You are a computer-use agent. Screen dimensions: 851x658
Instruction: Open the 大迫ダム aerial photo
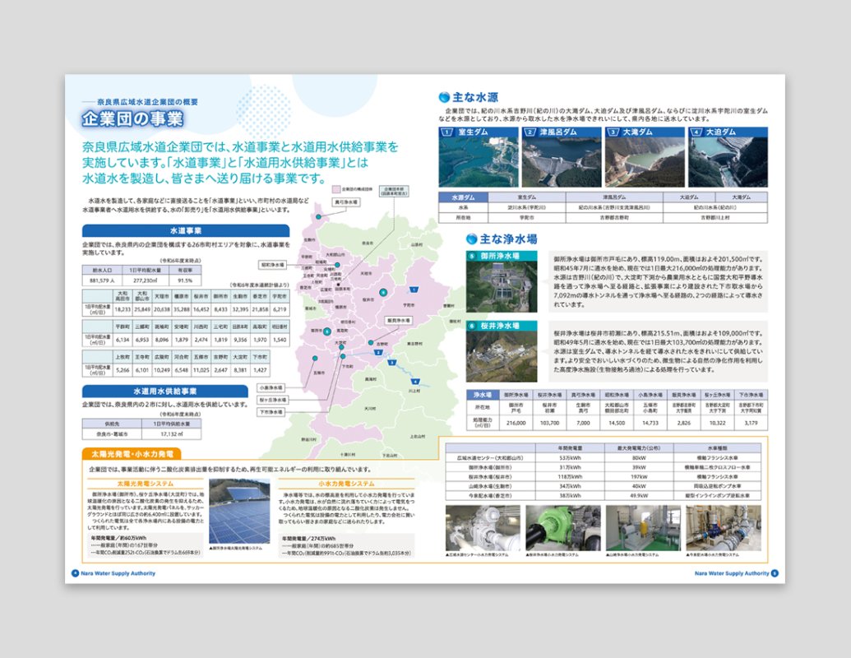click(x=728, y=162)
